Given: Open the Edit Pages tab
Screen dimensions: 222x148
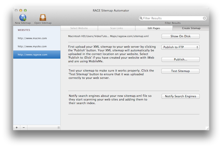Looking at the screenshot, I should tap(154, 28).
